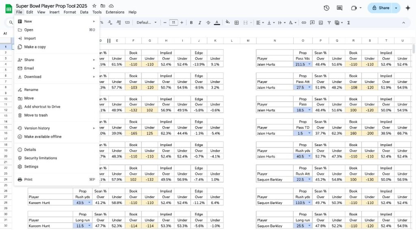The width and height of the screenshot is (416, 230).
Task: Choose Import in the File menu
Action: click(57, 38)
